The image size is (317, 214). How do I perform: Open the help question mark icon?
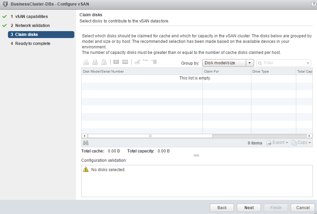313,3
